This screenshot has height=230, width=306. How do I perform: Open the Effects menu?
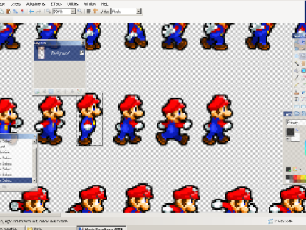pyautogui.click(x=56, y=4)
